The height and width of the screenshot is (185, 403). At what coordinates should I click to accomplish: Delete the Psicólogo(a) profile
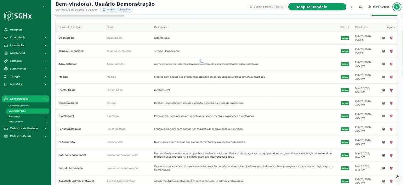[391, 116]
